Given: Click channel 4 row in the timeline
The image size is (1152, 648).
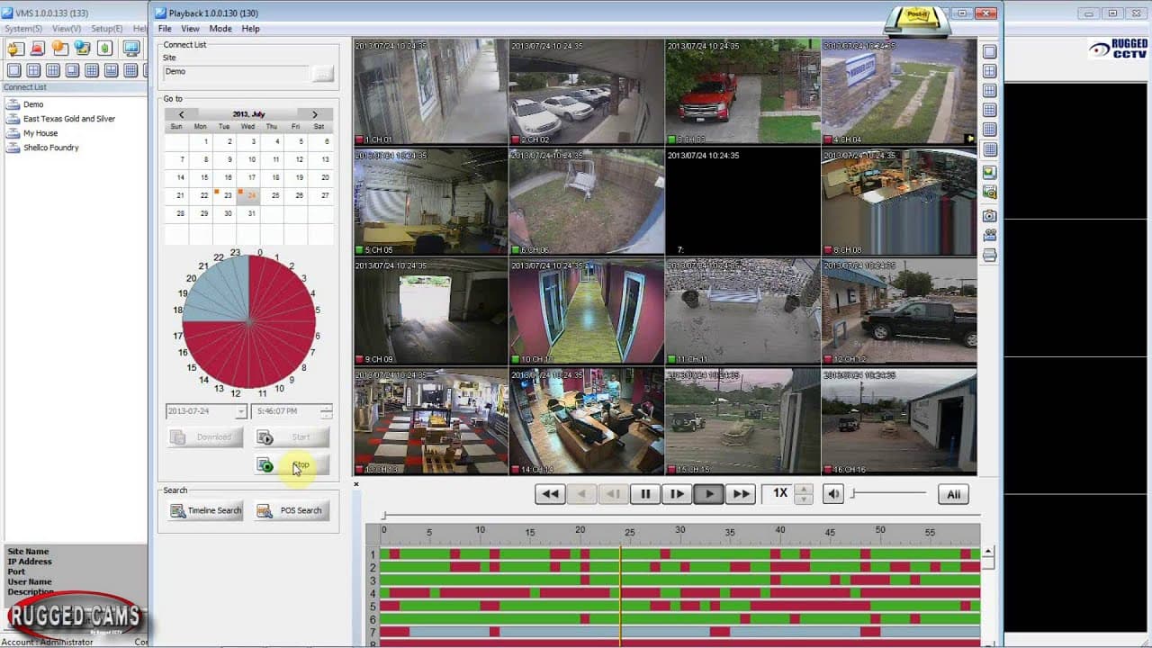Looking at the screenshot, I should (679, 593).
